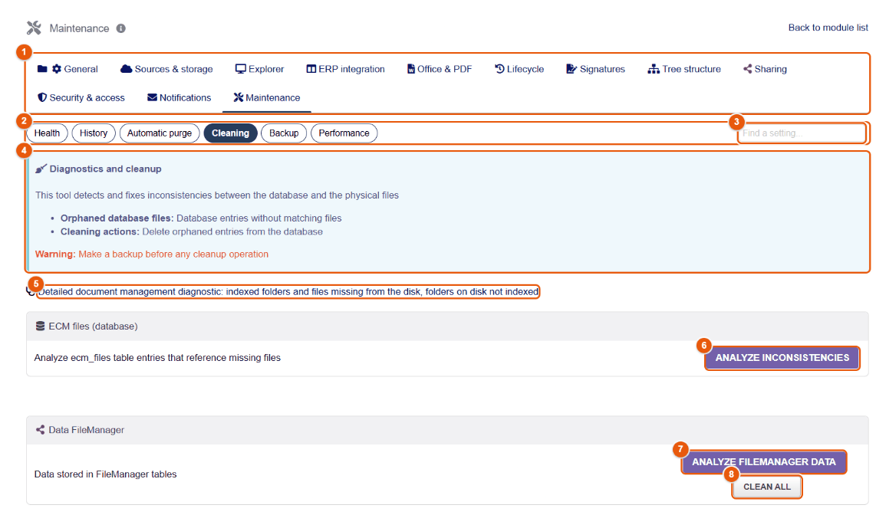Click 'Data stored in FileManager tables' text

(x=106, y=474)
